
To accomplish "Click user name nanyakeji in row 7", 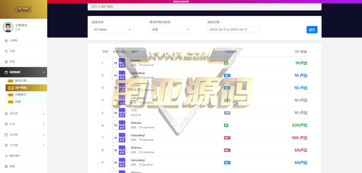I will 138,136.
